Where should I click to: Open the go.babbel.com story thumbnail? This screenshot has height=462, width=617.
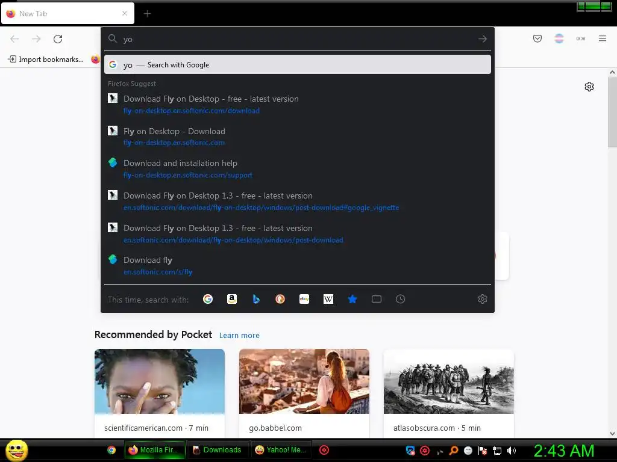coord(304,381)
